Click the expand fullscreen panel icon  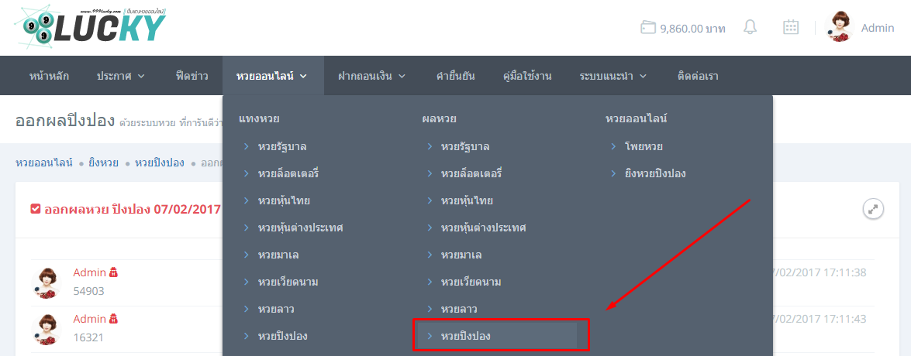click(873, 209)
